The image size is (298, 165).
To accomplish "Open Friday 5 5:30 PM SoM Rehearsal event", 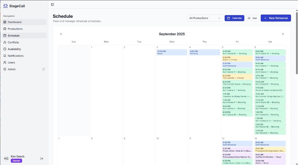I will (x=237, y=65).
